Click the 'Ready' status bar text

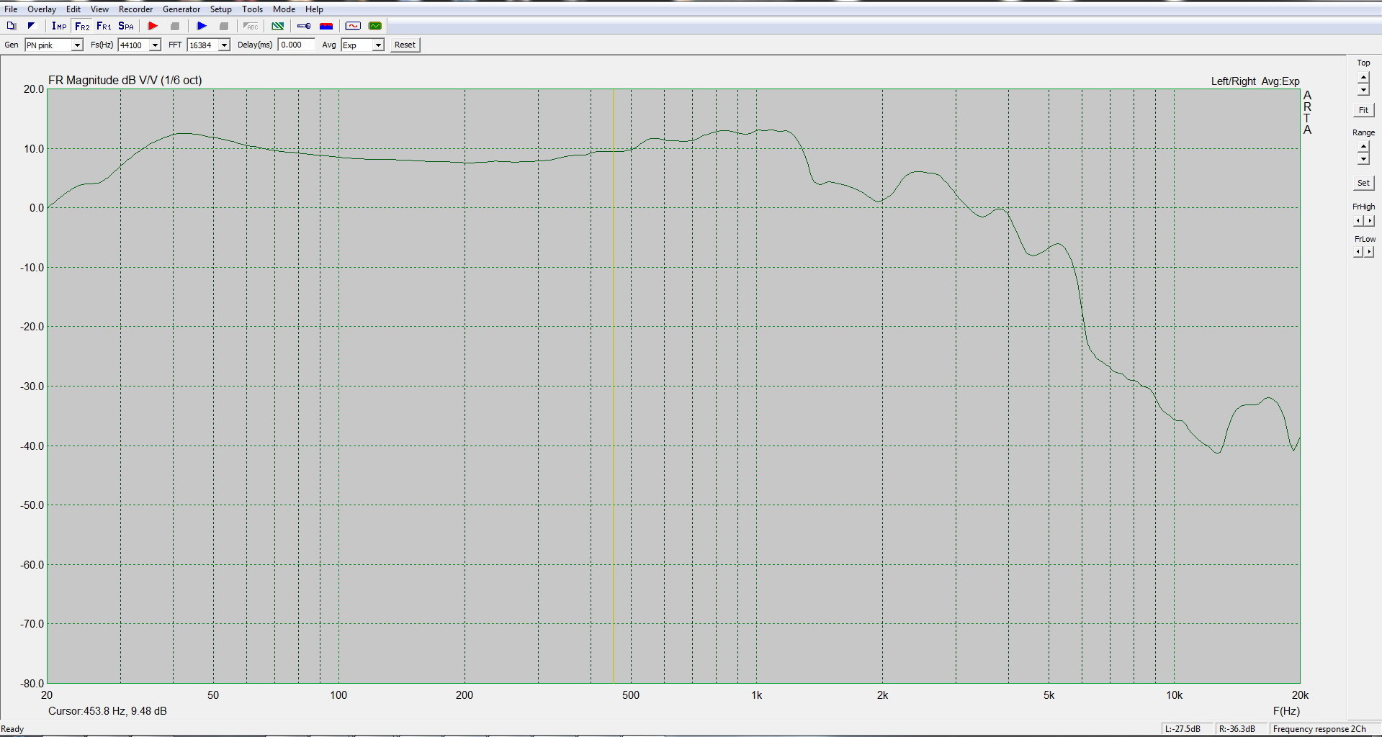(x=12, y=729)
